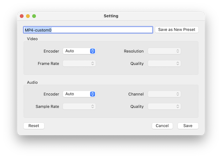Click the Resolution chevron arrows
This screenshot has height=158, width=222.
click(178, 51)
